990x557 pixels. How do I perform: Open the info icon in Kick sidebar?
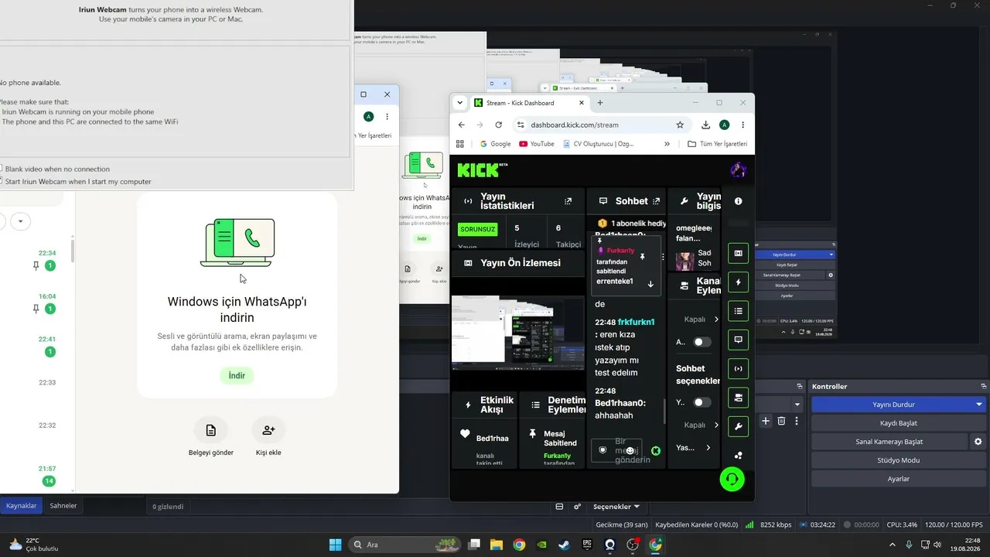tap(738, 201)
